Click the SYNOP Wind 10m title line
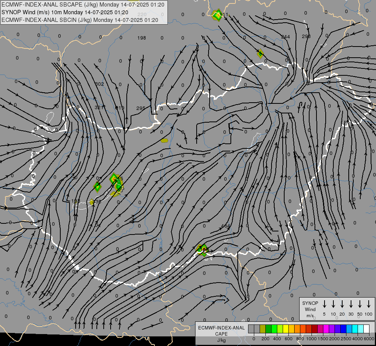Viewport: 376px width, 346px height. tap(65, 12)
